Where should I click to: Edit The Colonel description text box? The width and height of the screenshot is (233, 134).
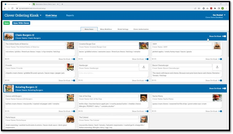113,126
